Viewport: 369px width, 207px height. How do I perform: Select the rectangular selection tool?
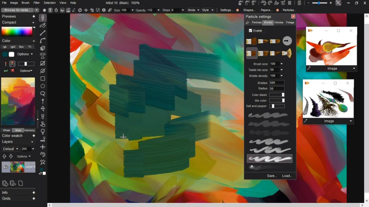43,78
